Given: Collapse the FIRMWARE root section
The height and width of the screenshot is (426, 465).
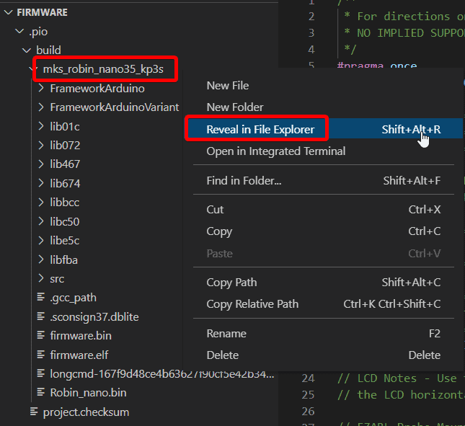Looking at the screenshot, I should [x=8, y=12].
